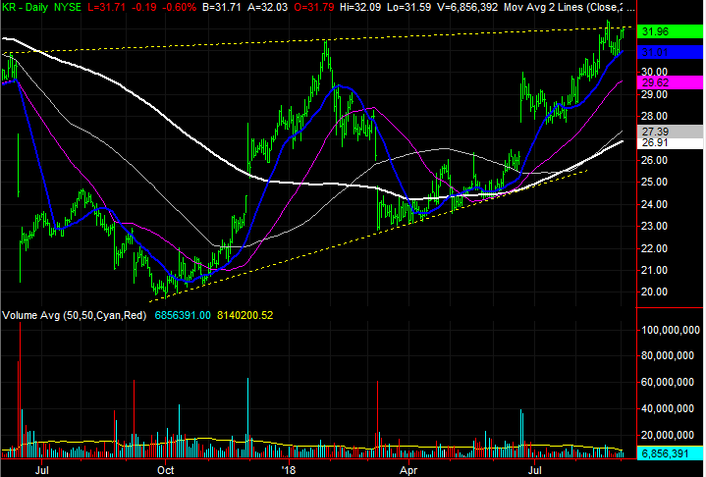
Task: Click the gray 27.39 moving average tag
Action: pos(670,132)
